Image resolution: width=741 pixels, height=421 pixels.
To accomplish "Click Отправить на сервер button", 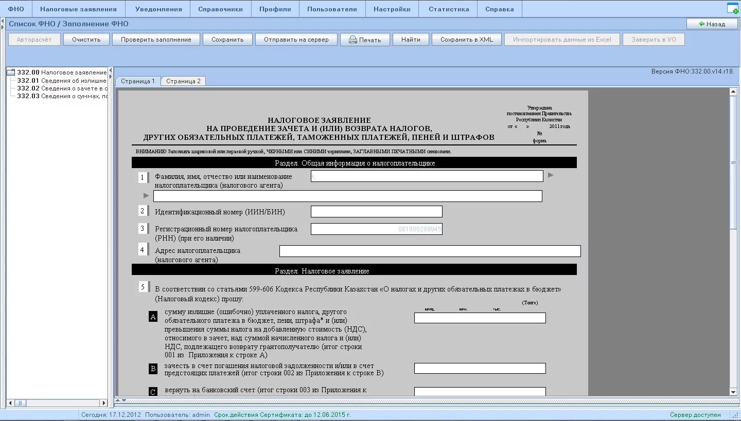I will coord(296,40).
